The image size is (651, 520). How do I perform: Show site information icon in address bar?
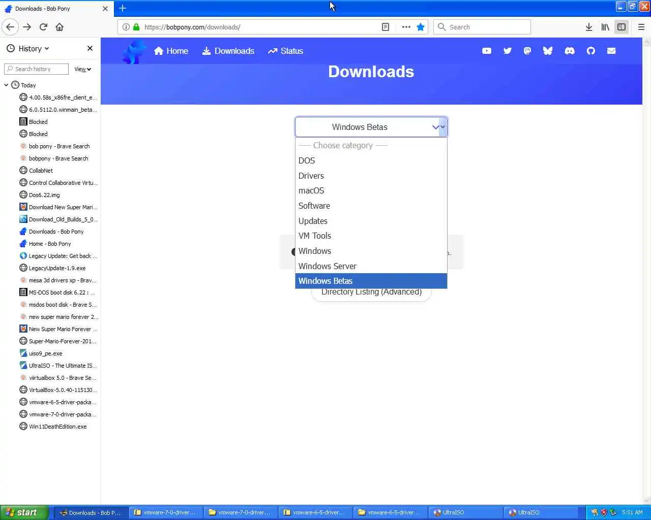(x=126, y=27)
